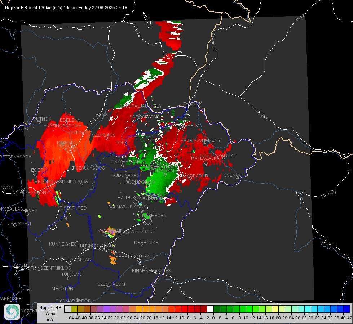Click the EDELÉNY label
353x324 pixels.
[70, 120]
